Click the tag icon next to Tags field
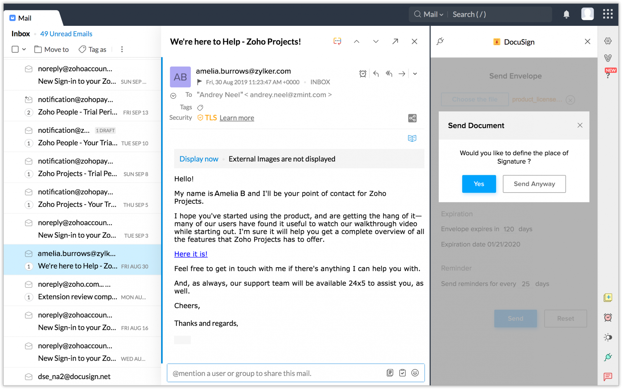The height and width of the screenshot is (389, 622). click(x=202, y=107)
